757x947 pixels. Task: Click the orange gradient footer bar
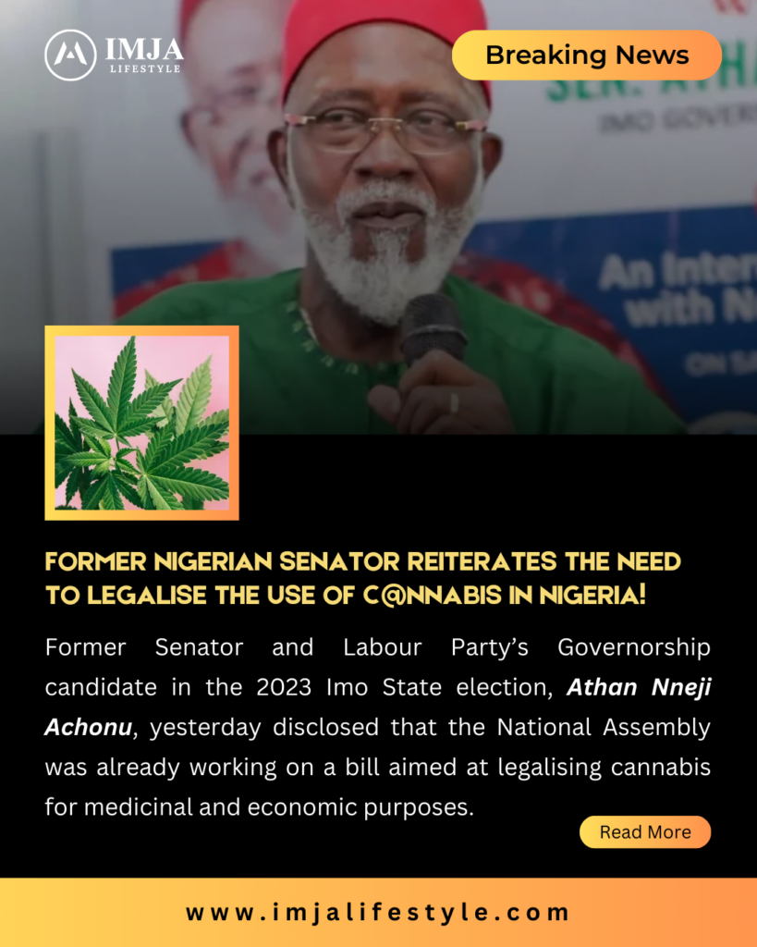tap(379, 912)
